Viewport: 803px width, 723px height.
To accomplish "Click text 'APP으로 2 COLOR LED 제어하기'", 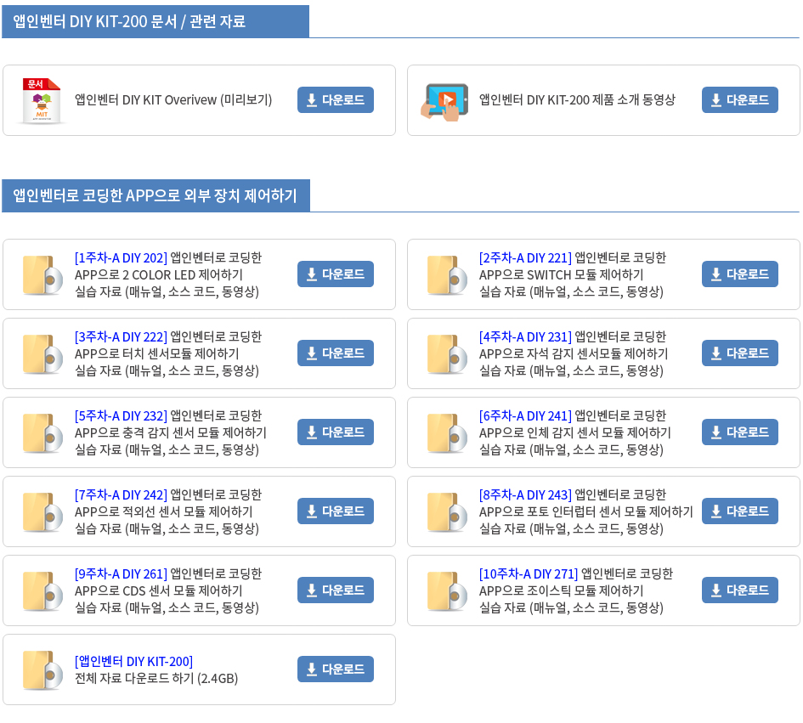I will [159, 275].
